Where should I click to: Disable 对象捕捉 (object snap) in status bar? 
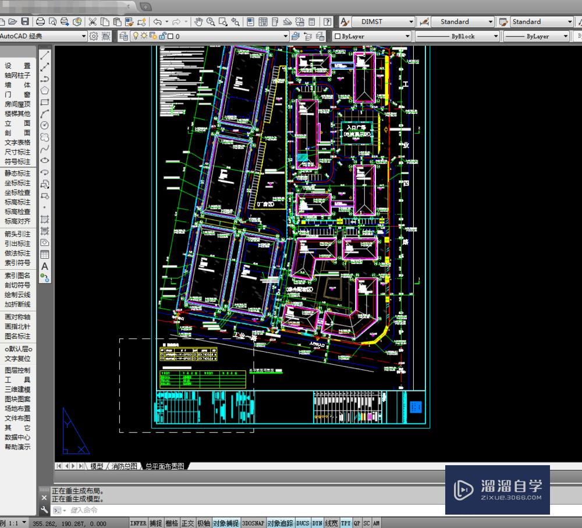[225, 523]
